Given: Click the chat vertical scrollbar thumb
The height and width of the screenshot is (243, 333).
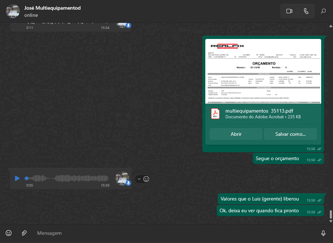Looking at the screenshot, I should (x=330, y=214).
